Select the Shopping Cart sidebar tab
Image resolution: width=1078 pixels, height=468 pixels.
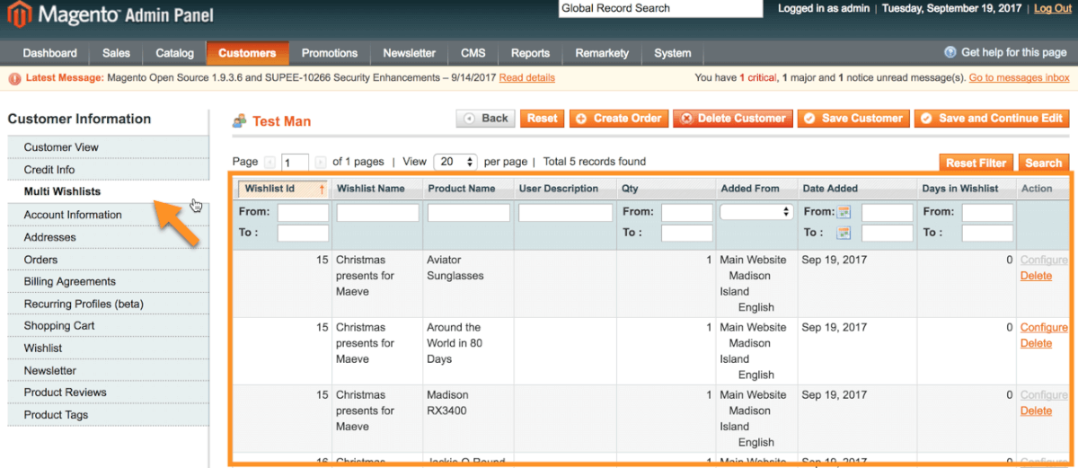click(59, 326)
